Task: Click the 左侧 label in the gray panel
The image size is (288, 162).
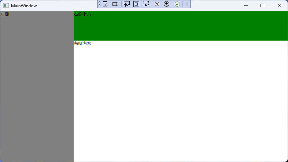Action: tap(5, 14)
